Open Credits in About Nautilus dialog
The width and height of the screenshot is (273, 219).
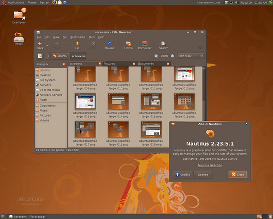tap(182, 175)
